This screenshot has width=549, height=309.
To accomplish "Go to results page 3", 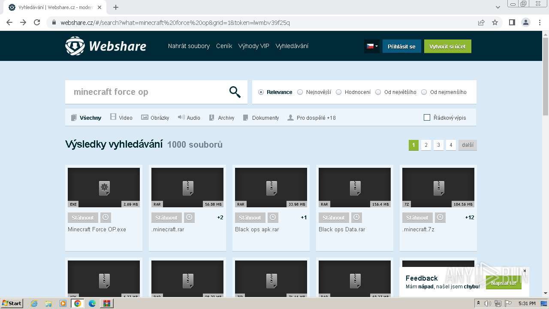I will tap(438, 145).
